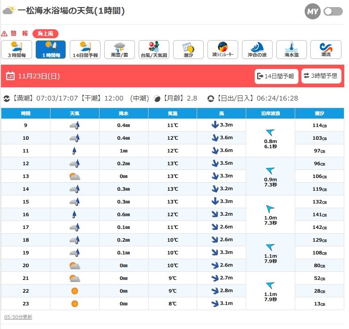
Task: Check the 海水温 sea temperature
Action: (292, 50)
